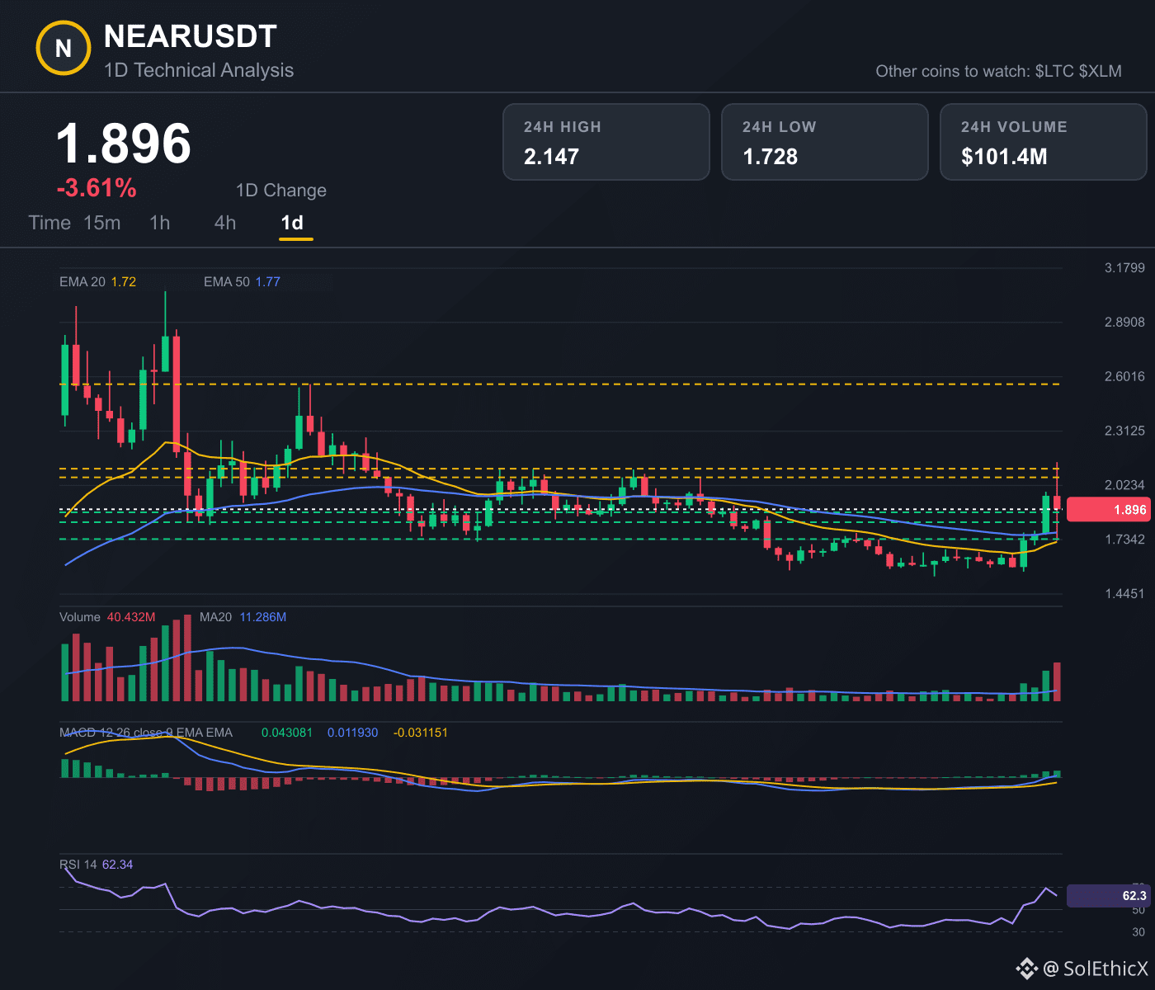Click the Time label before the timeframes
The height and width of the screenshot is (990, 1155).
[x=49, y=223]
